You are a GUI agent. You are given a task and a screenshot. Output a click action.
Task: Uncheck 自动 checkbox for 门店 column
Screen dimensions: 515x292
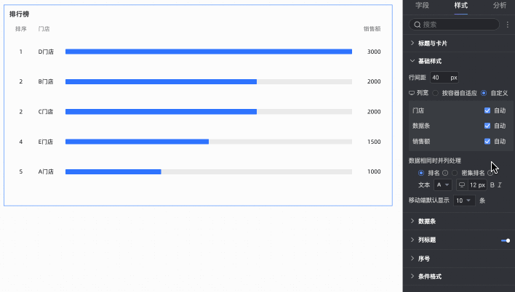tap(487, 110)
